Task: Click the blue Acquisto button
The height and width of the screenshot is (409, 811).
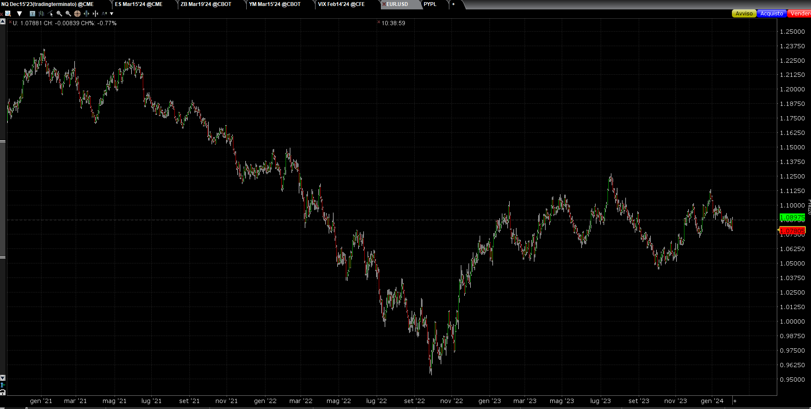Action: coord(771,14)
